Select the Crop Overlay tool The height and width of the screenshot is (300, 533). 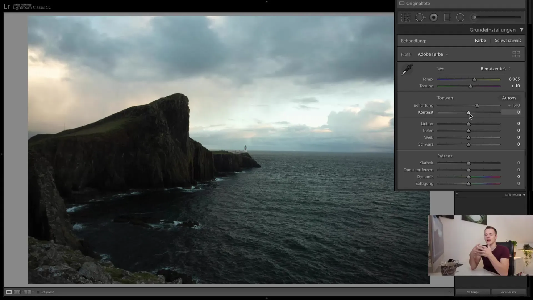tap(406, 17)
